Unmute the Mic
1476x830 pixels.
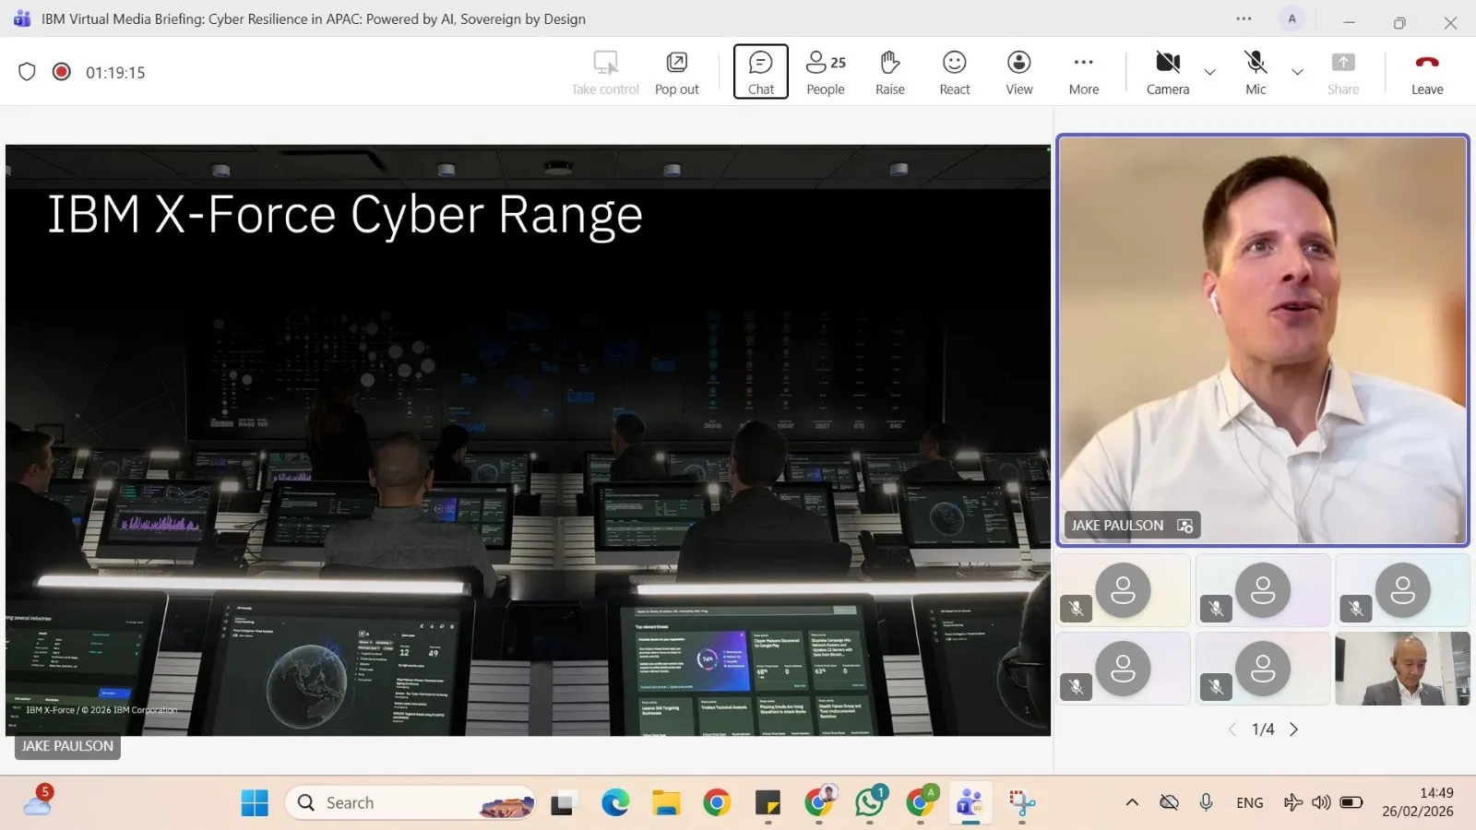(x=1256, y=72)
